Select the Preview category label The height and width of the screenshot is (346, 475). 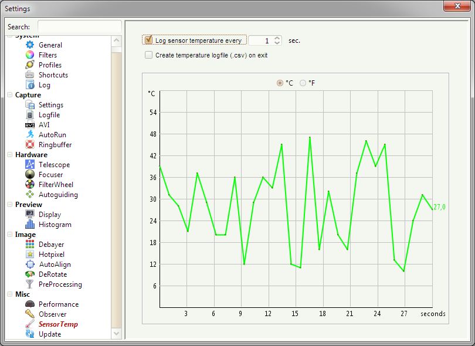pyautogui.click(x=29, y=205)
